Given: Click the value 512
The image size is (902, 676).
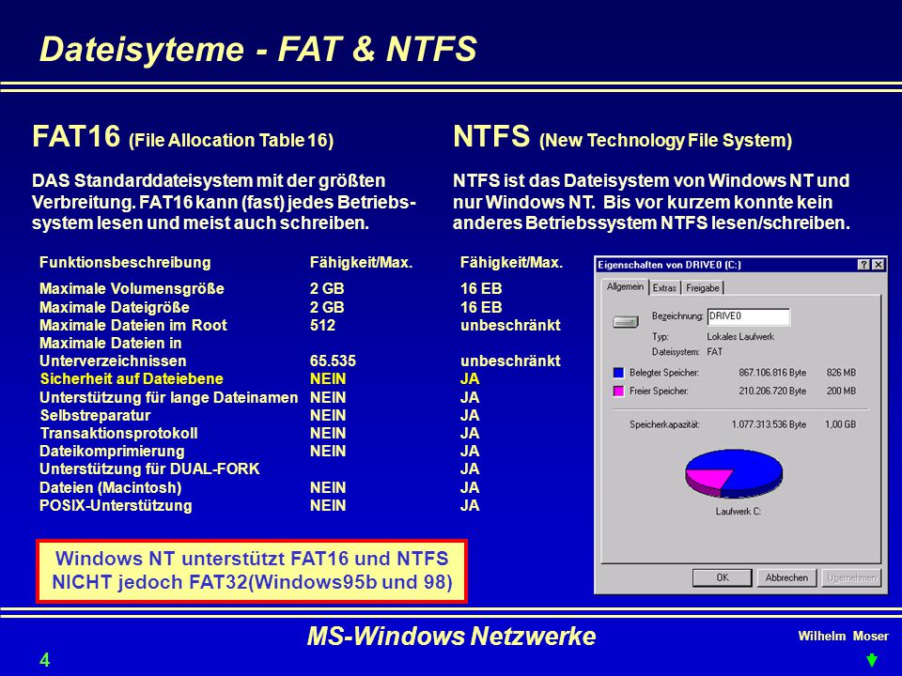Looking at the screenshot, I should tap(322, 326).
